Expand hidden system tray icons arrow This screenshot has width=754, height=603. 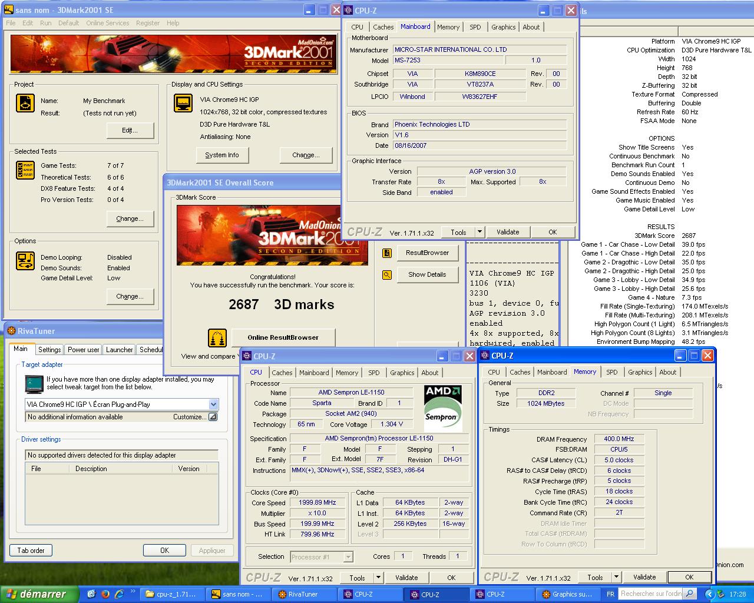pyautogui.click(x=709, y=594)
